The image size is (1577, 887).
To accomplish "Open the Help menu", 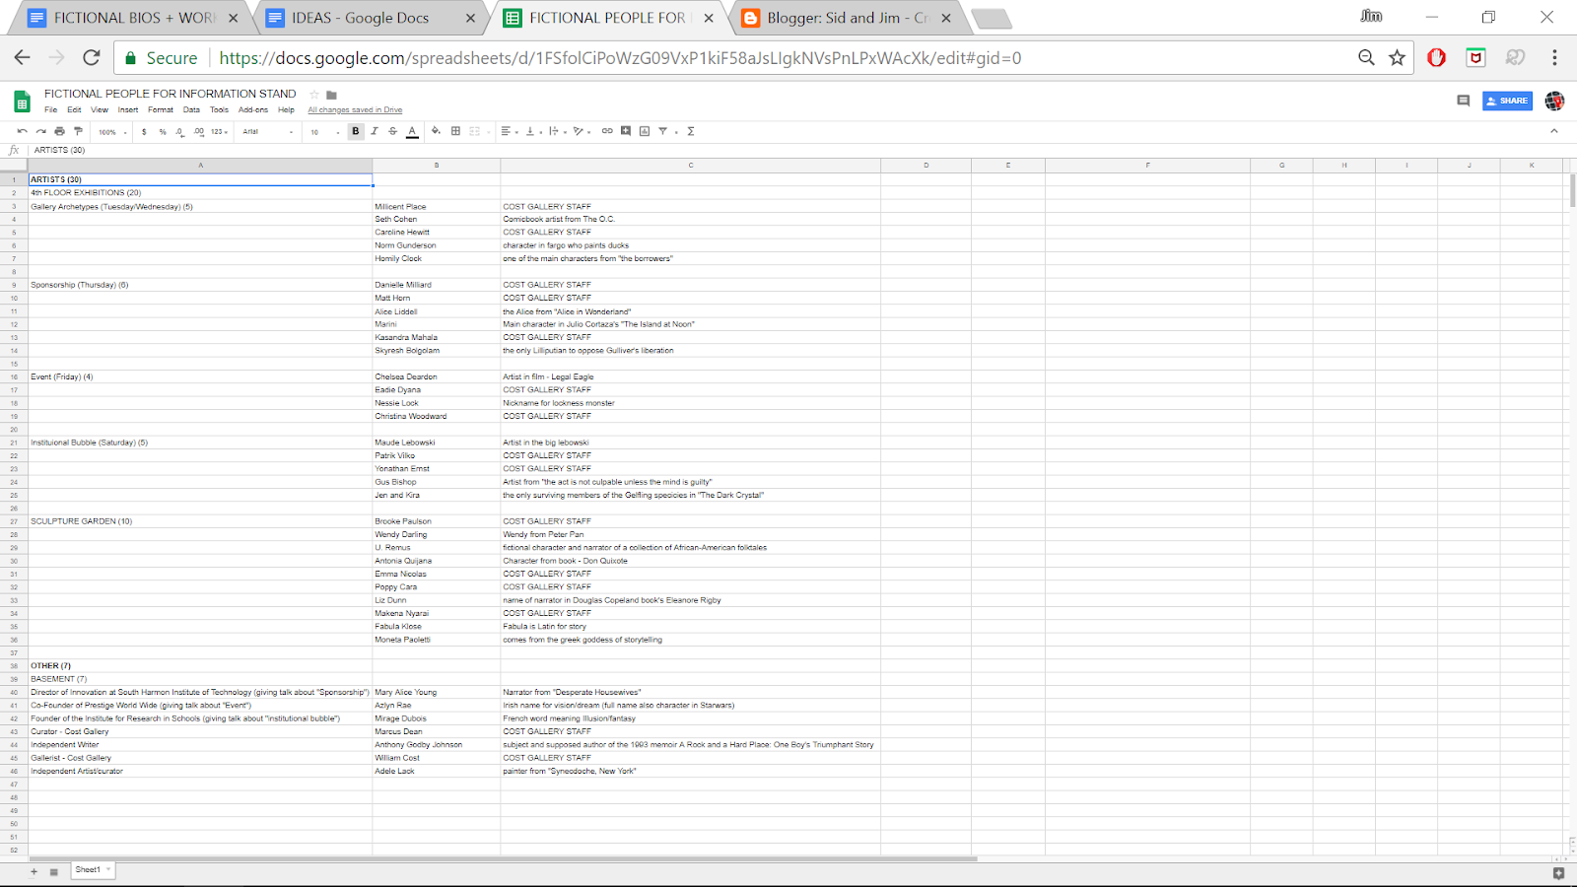I will click(286, 110).
